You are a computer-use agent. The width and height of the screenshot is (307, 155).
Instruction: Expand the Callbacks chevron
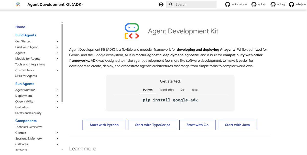pos(57,144)
